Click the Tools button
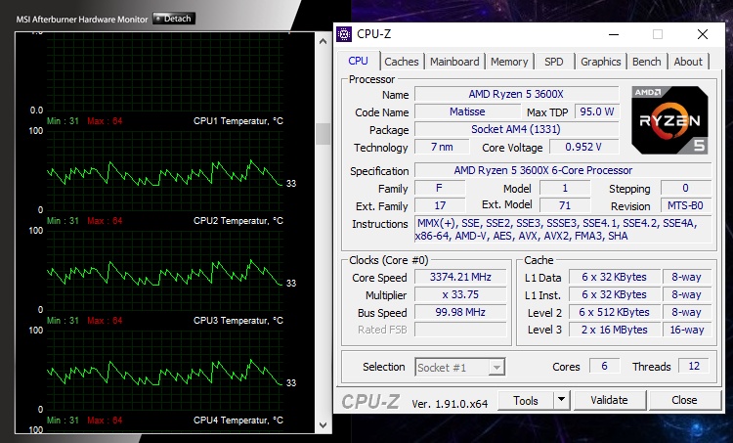Screen dimensions: 733x443 (x=526, y=400)
